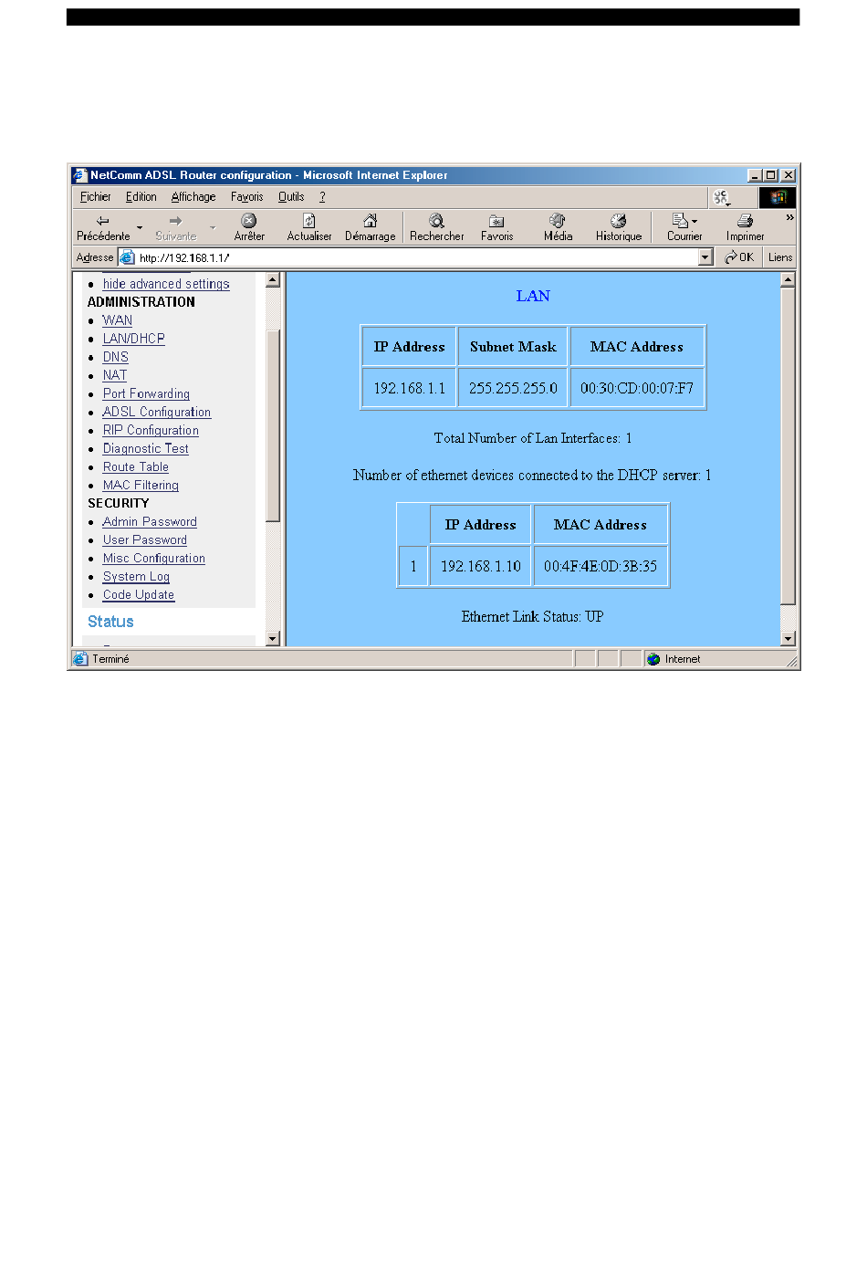
Task: Click the 00:30:CD:00:07:F7 MAC cell
Action: point(637,388)
